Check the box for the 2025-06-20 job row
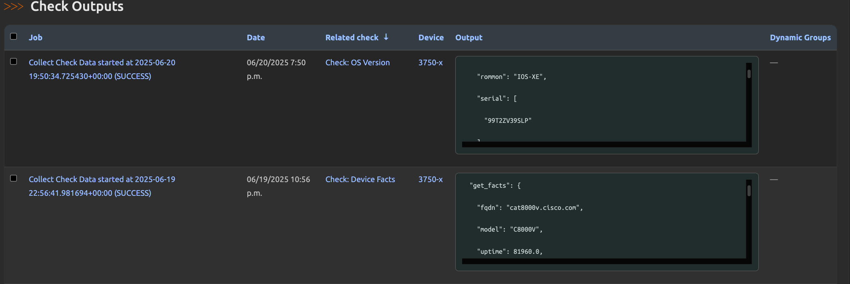The height and width of the screenshot is (284, 850). point(13,62)
